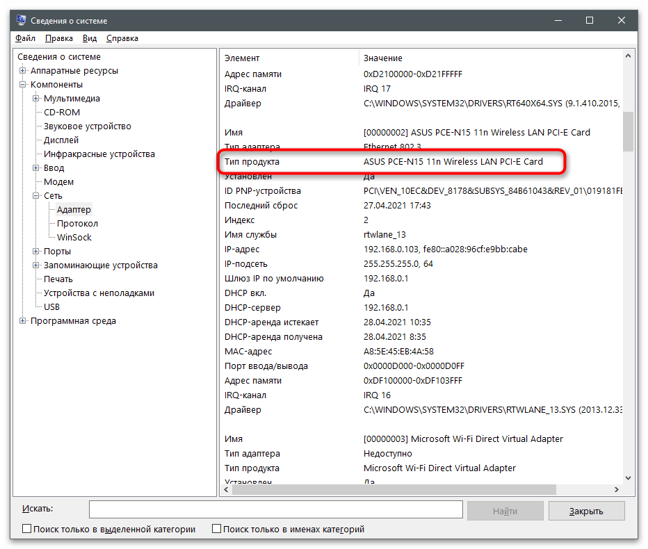Enable search only in category names
Image resolution: width=648 pixels, height=549 pixels.
[x=216, y=530]
